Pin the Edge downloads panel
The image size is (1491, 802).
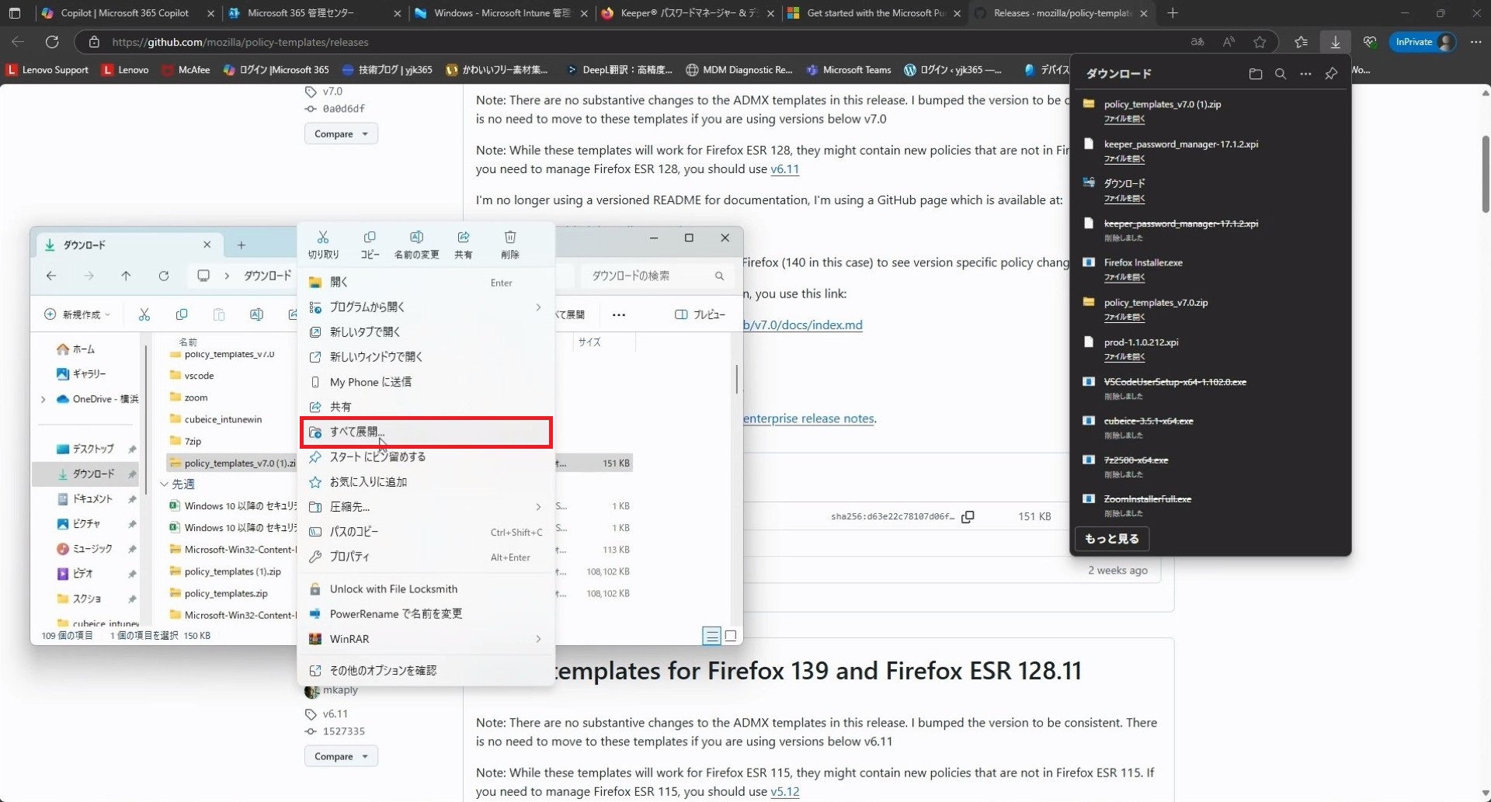point(1331,74)
